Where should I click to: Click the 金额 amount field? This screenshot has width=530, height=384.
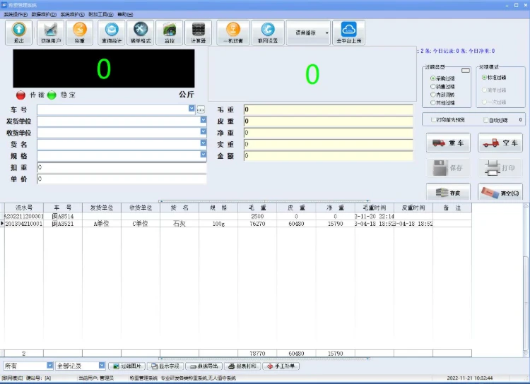pyautogui.click(x=328, y=156)
